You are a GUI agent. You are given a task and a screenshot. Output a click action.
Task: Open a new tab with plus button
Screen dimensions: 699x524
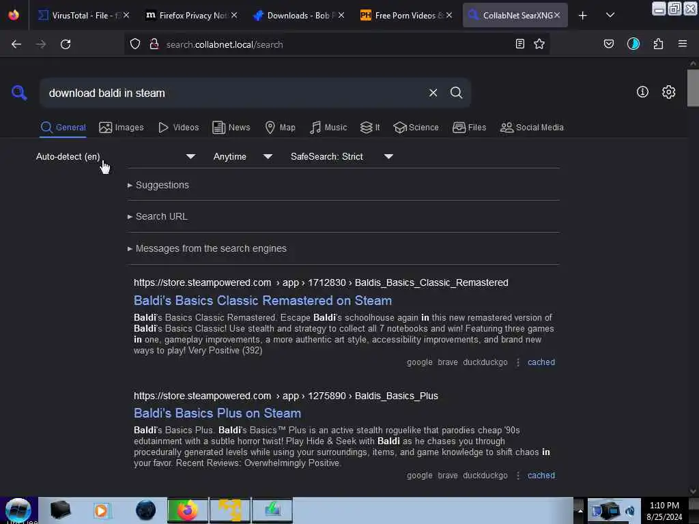coord(583,16)
